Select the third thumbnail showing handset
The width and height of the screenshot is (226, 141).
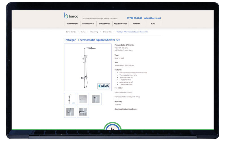tap(96, 99)
